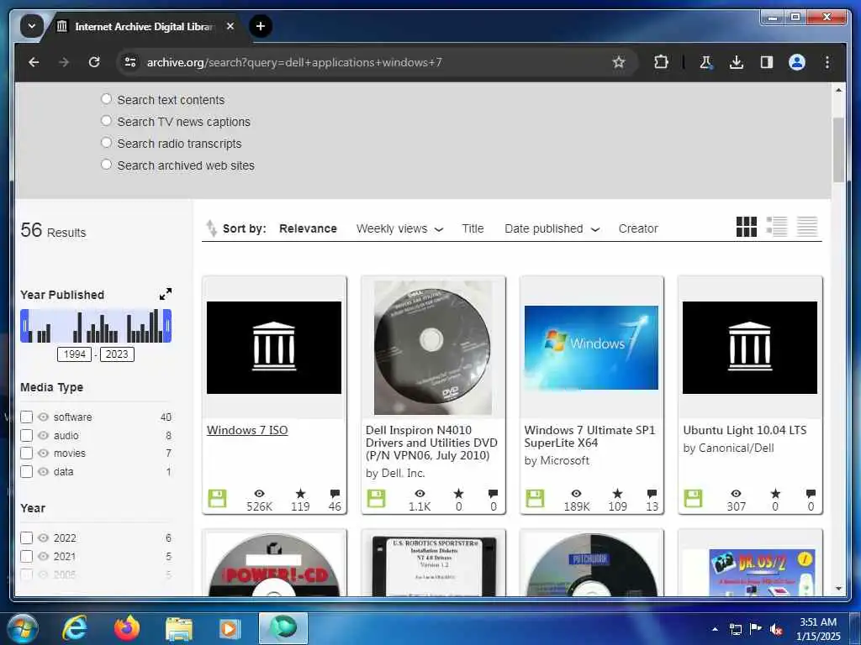Click the browser forward arrow

[64, 62]
